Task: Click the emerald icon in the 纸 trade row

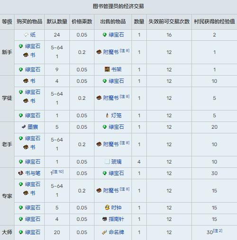Action: 105,35
